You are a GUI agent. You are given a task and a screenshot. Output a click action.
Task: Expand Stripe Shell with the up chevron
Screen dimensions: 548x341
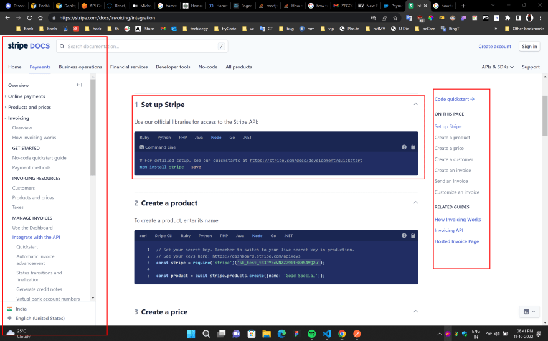pos(533,311)
